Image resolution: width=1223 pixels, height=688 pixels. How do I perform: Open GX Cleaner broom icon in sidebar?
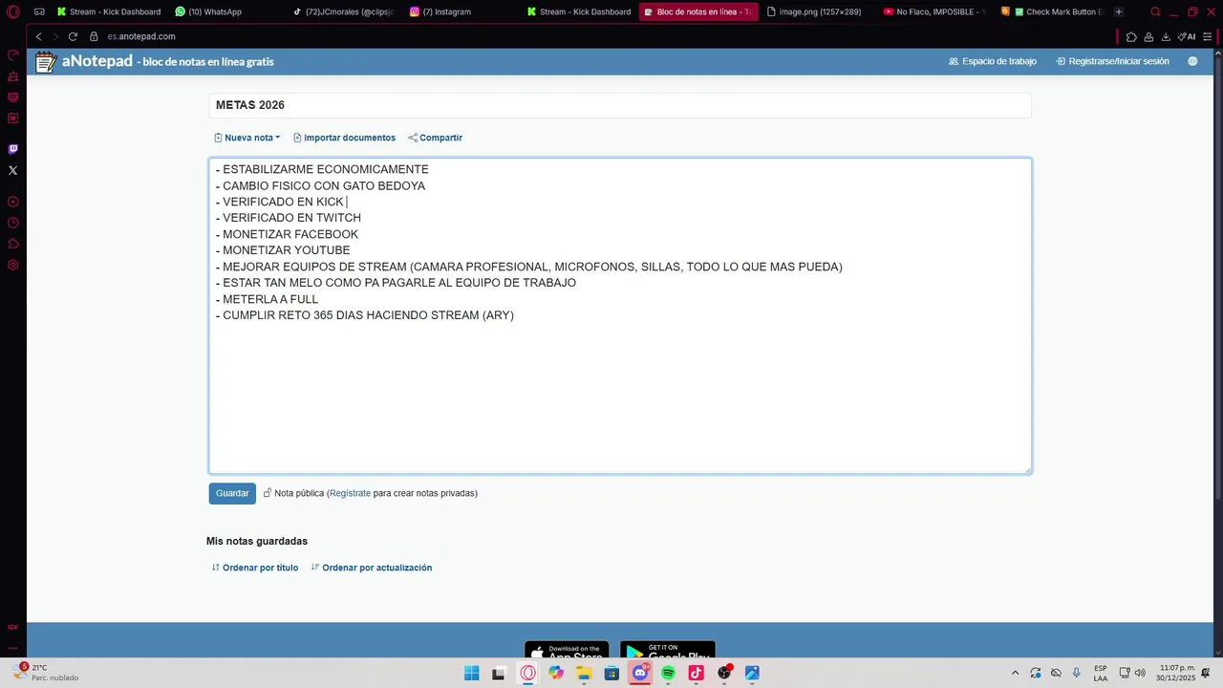pyautogui.click(x=12, y=76)
